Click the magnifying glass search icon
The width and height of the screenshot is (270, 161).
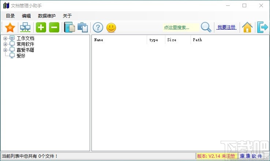coord(206,27)
